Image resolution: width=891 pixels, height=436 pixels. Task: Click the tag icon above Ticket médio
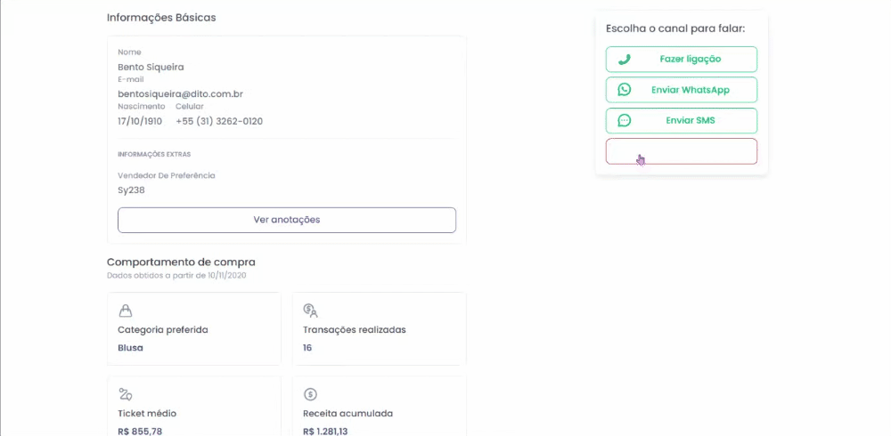(x=125, y=394)
